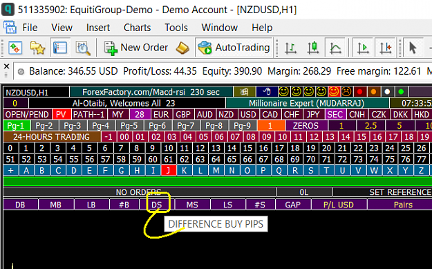Click the orange sad face icon
432x269 pixels.
(346, 91)
